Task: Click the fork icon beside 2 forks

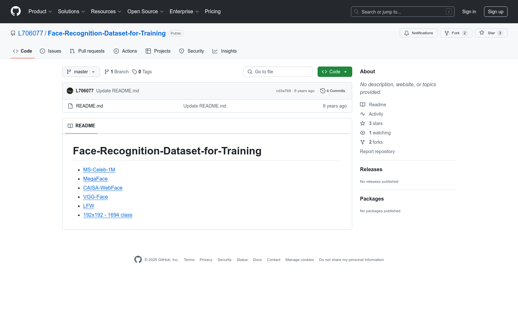Action: (363, 142)
